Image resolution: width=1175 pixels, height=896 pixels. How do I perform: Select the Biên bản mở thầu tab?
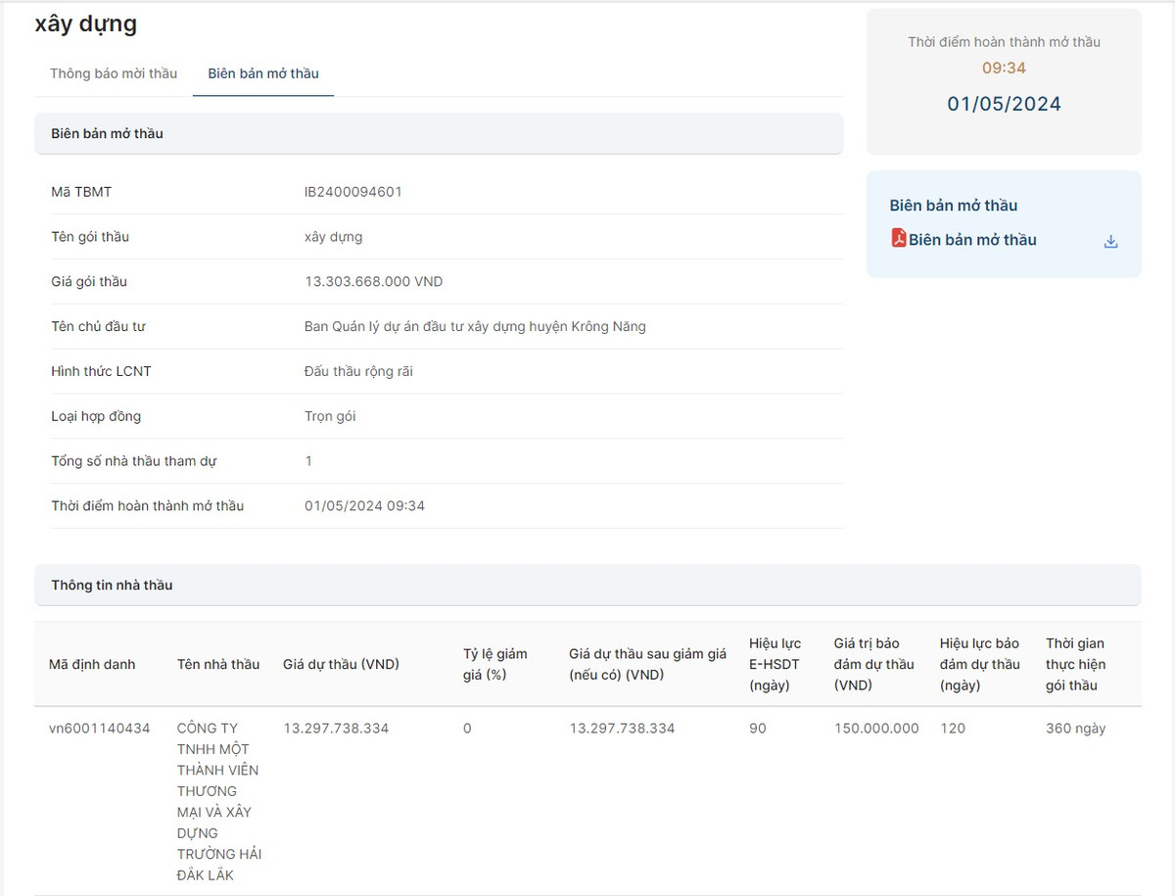click(x=263, y=73)
